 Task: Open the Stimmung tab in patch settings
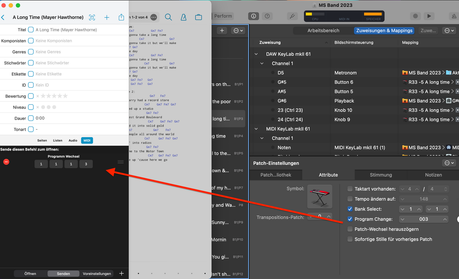[x=381, y=175]
